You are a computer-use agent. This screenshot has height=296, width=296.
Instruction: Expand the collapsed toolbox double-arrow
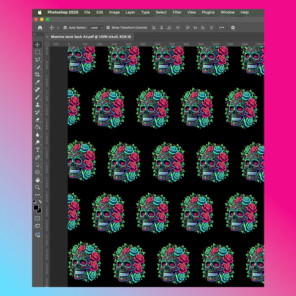[35, 34]
